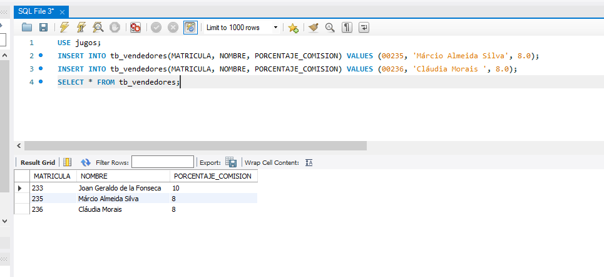The width and height of the screenshot is (604, 277).
Task: Toggle word wrap icon in the editor toolbar
Action: 364,28
